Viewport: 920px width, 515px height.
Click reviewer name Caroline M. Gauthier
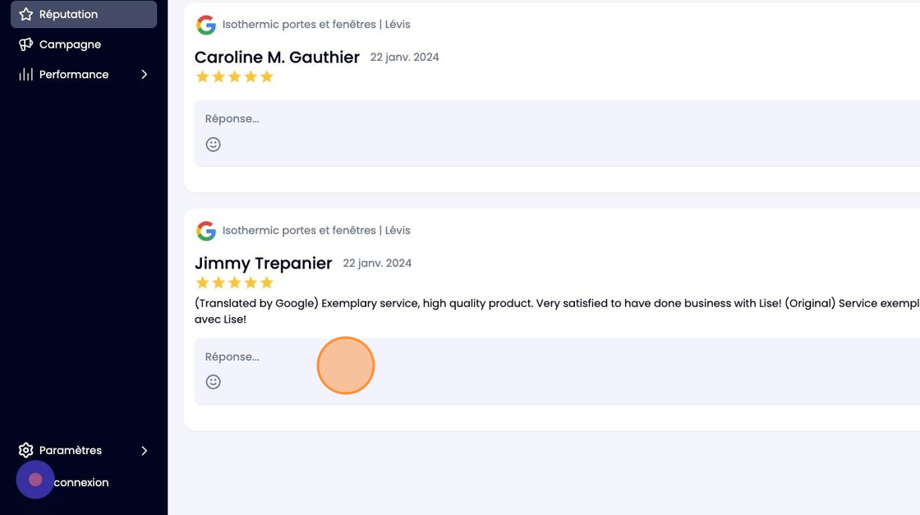277,57
